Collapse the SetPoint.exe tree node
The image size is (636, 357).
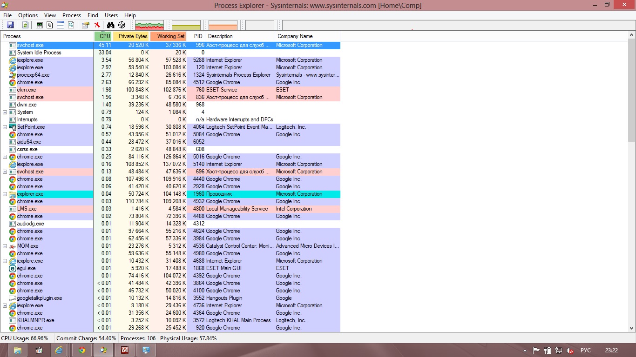5,127
